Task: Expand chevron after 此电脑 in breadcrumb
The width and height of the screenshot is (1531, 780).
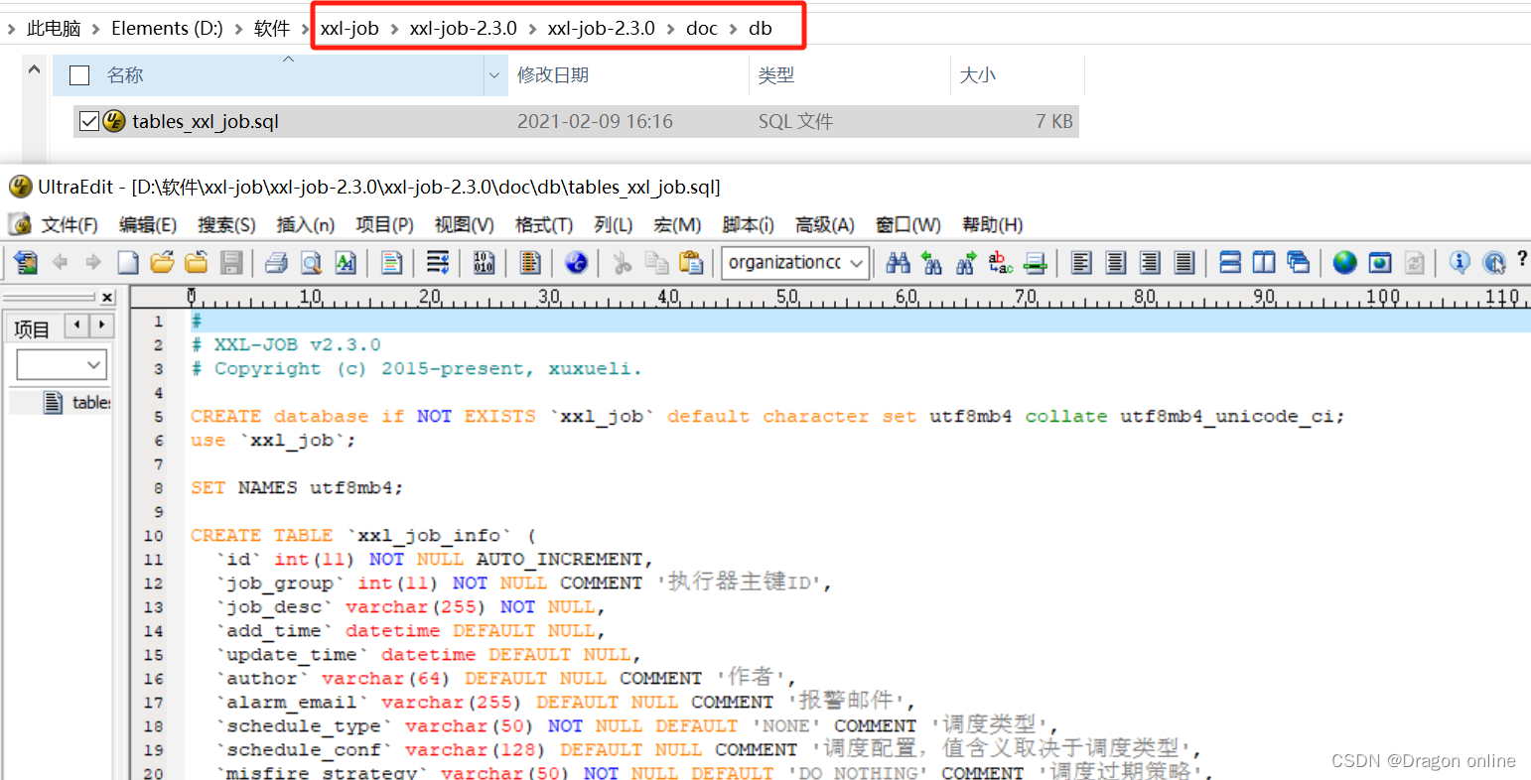Action: tap(95, 29)
